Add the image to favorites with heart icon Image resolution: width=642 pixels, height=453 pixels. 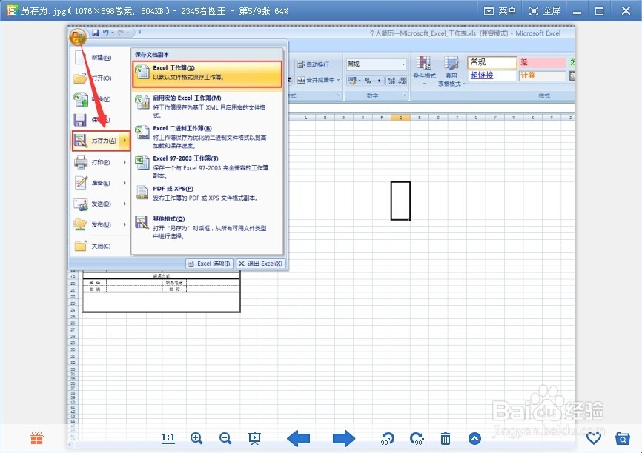[594, 439]
